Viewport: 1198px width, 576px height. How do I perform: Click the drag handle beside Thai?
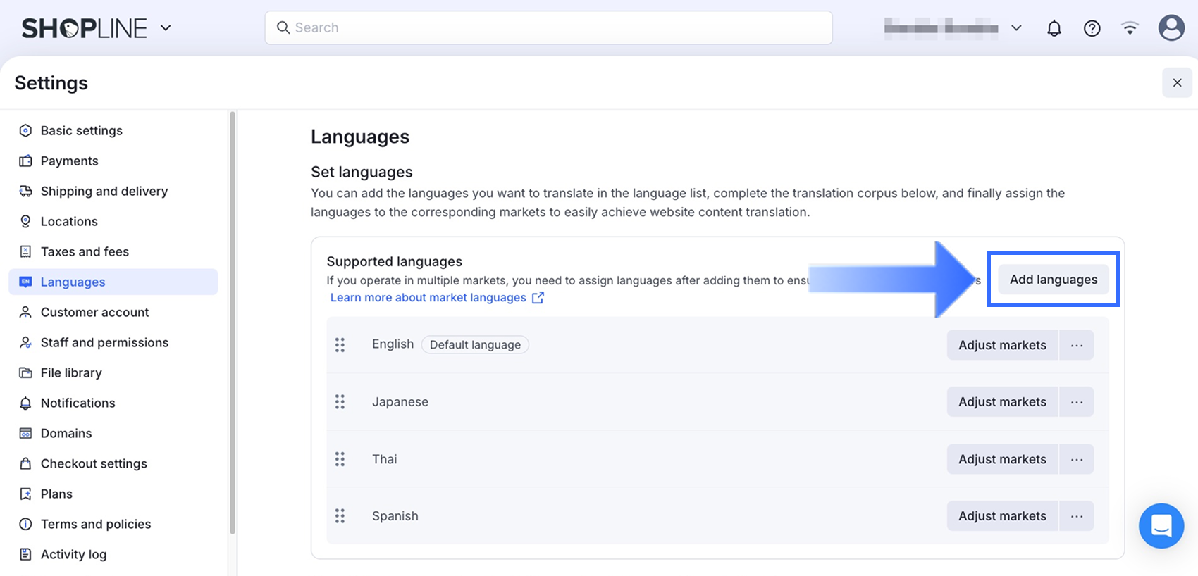340,459
